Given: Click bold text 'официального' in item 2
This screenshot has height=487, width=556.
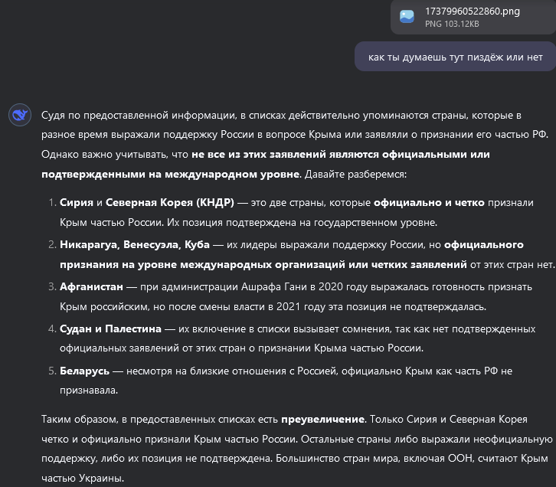Looking at the screenshot, I should click(484, 244).
